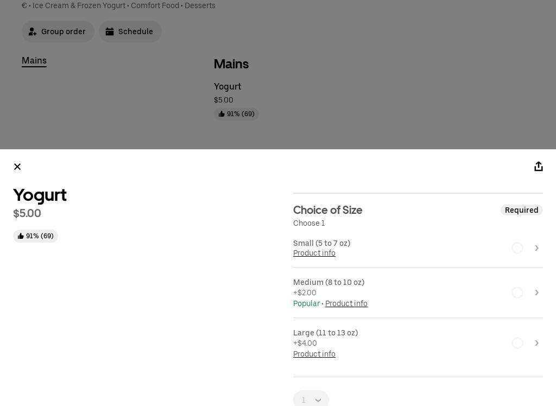The image size is (556, 406).
Task: Open the quantity dropdown
Action: click(311, 399)
